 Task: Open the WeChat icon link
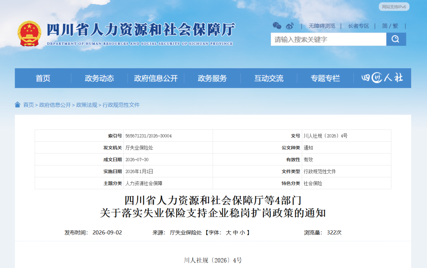pos(277,26)
